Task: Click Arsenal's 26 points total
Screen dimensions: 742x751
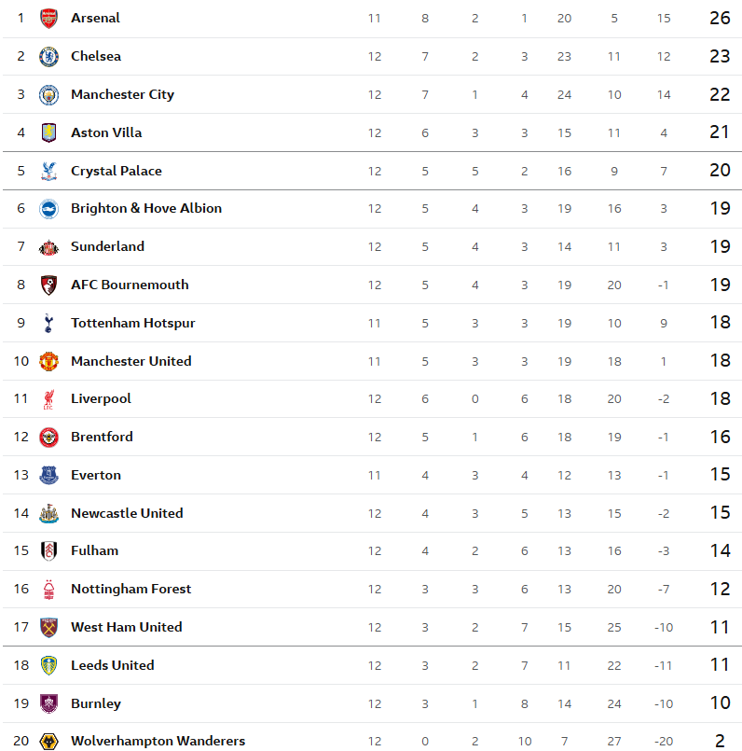Action: [719, 18]
